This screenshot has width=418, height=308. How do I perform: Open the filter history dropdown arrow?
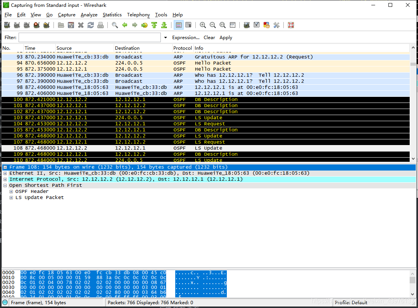point(165,37)
